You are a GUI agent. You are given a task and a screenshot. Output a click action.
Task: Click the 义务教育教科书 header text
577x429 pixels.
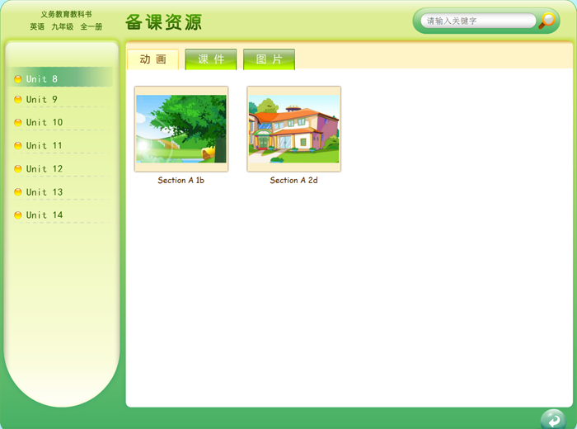[x=66, y=14]
